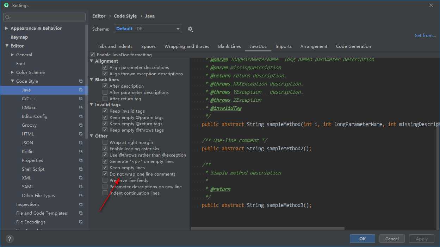Click the Editor breadcrumb in the header
Viewport: 440px width, 247px height.
[99, 16]
